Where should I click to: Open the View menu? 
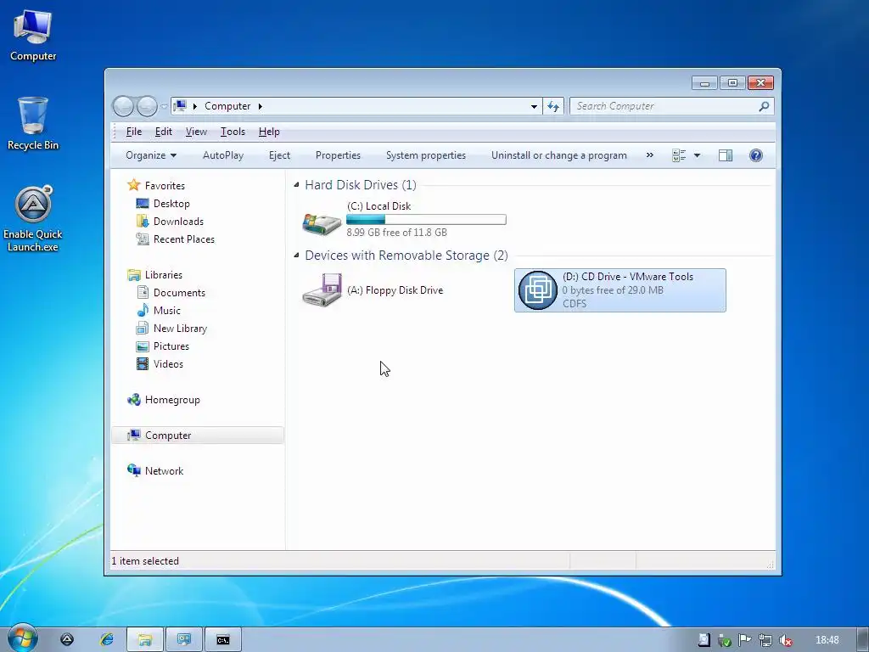[x=196, y=132]
